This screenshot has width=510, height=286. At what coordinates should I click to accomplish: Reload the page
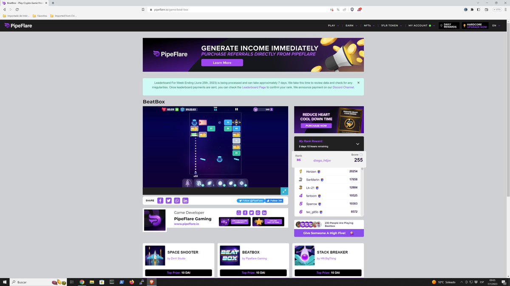tap(17, 9)
